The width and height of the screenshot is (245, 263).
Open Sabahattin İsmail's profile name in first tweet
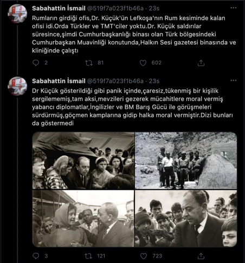pyautogui.click(x=59, y=8)
